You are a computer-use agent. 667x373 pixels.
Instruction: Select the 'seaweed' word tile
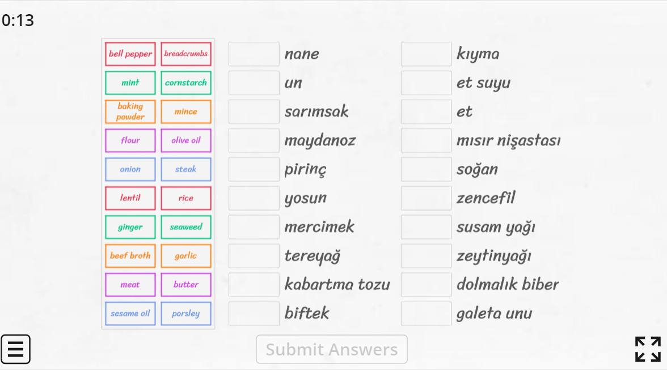pos(186,227)
